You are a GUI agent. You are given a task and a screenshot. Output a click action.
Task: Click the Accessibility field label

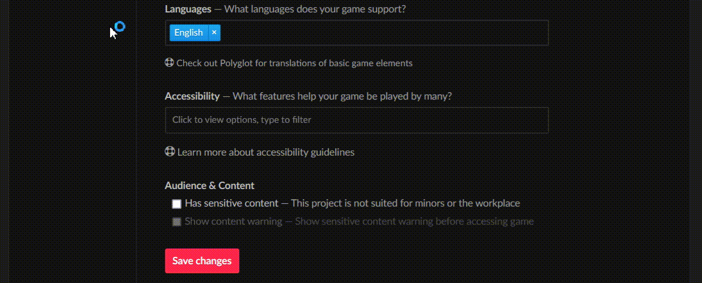pos(192,96)
